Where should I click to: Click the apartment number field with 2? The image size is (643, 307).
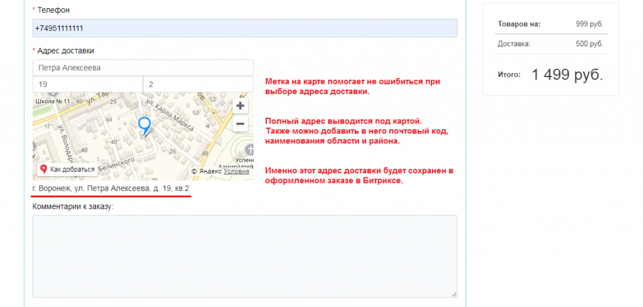(198, 84)
